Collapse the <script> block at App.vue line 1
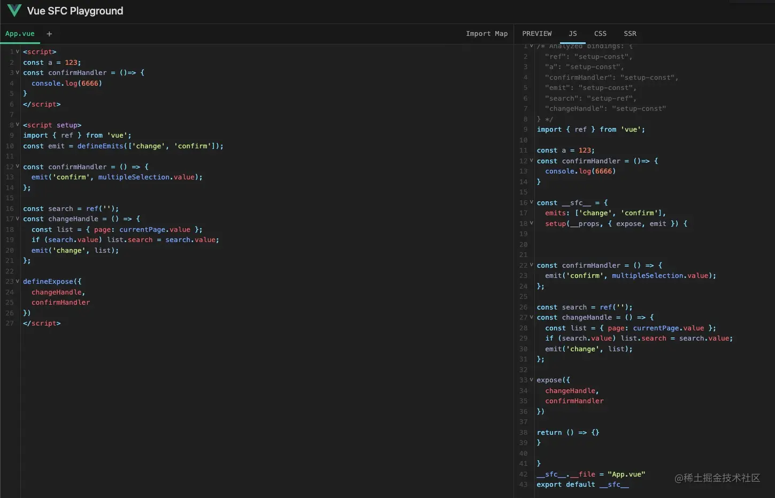Screen dimensions: 775x498 coord(17,51)
